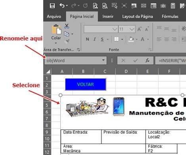
Task: Select column D header
Action: (126, 71)
